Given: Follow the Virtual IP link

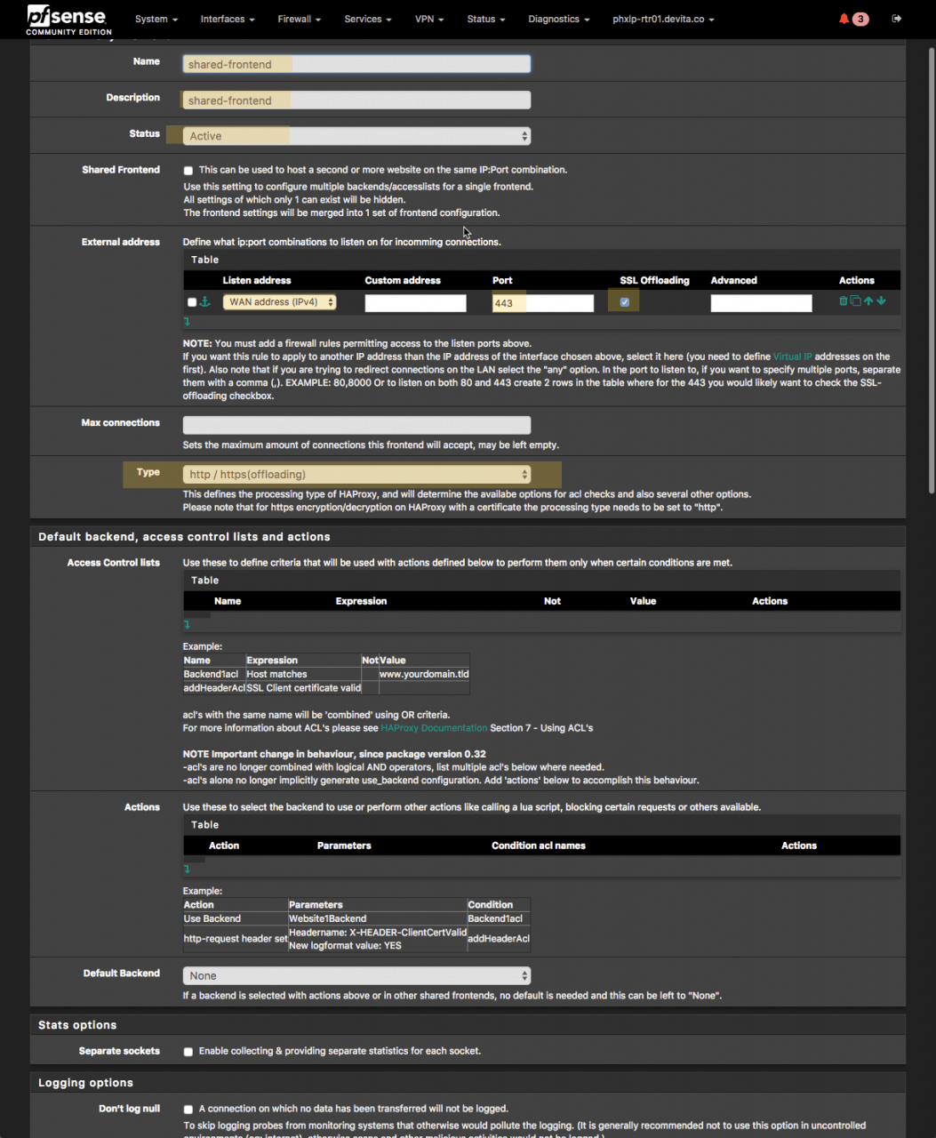Looking at the screenshot, I should pyautogui.click(x=792, y=357).
